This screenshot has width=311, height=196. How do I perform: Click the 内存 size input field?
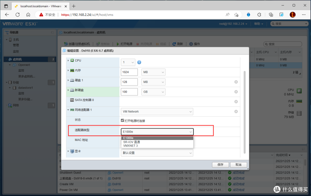(x=129, y=72)
